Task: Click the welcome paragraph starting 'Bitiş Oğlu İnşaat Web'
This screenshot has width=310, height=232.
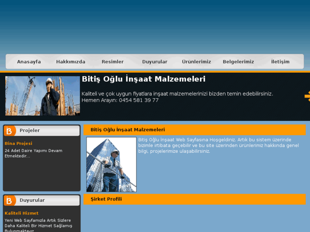Action: (x=218, y=146)
